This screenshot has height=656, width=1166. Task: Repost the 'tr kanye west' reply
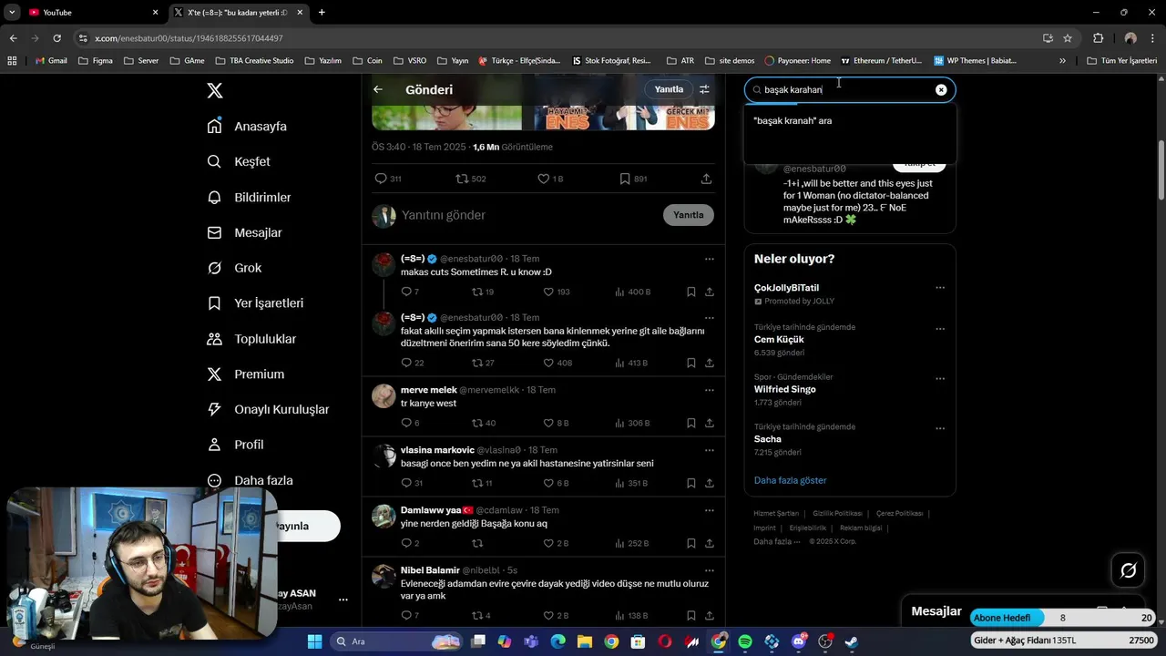476,423
